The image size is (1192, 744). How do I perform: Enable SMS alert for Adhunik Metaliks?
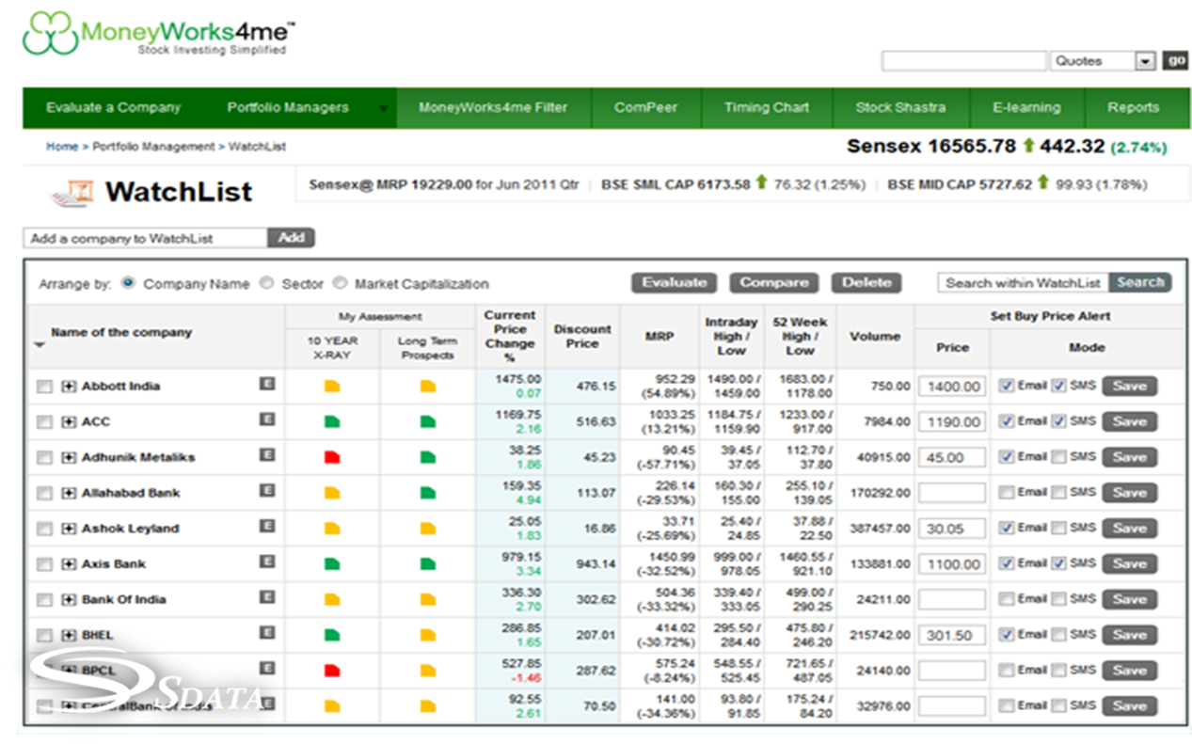pyautogui.click(x=1058, y=457)
